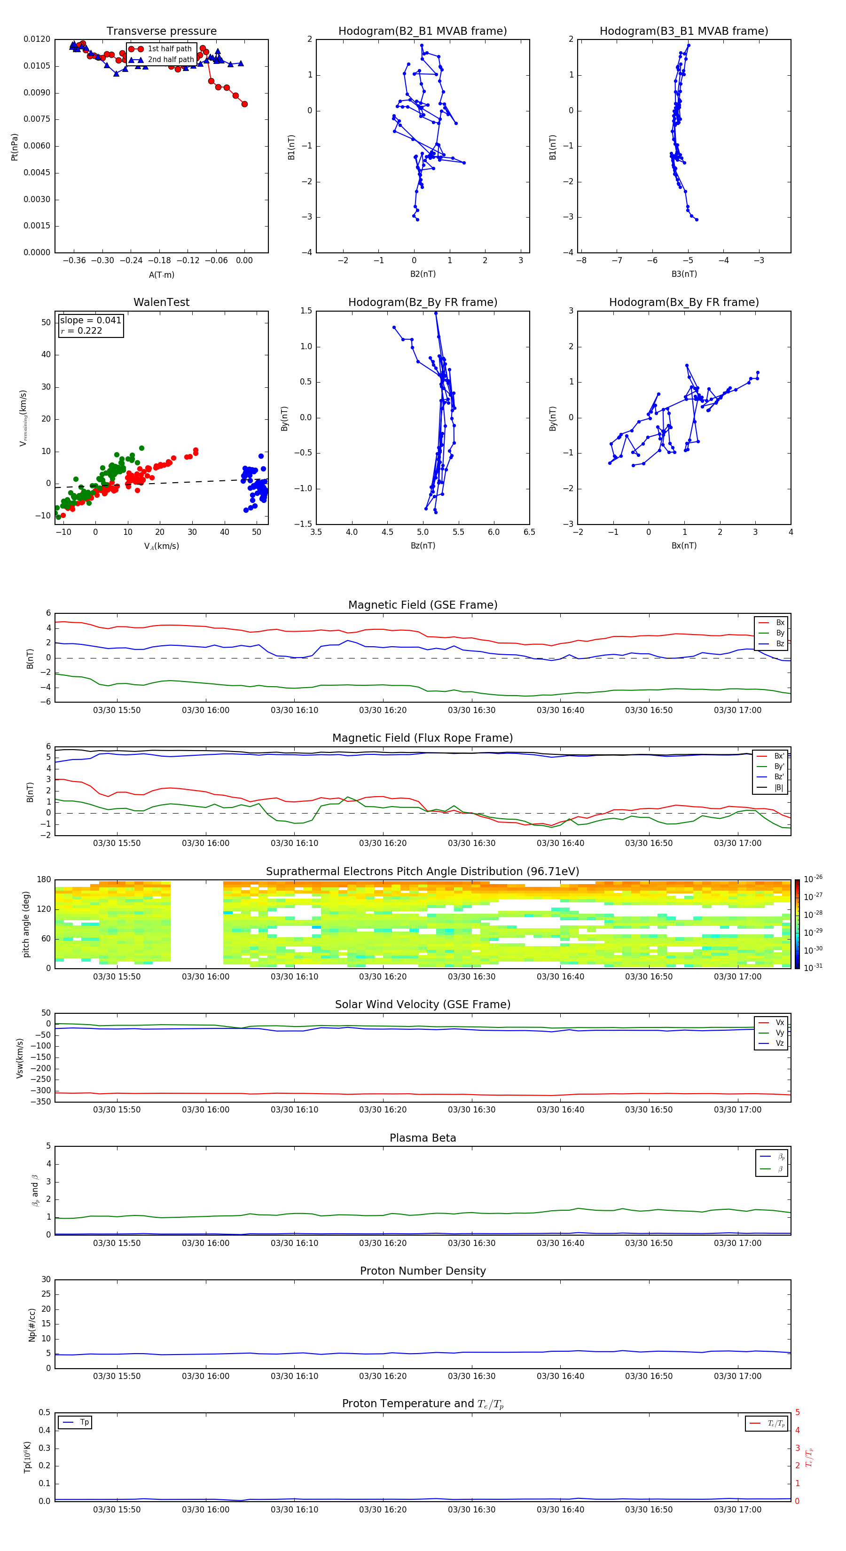This screenshot has width=846, height=1551.
Task: Select the β entry in Plasma Beta legend
Action: (772, 1169)
